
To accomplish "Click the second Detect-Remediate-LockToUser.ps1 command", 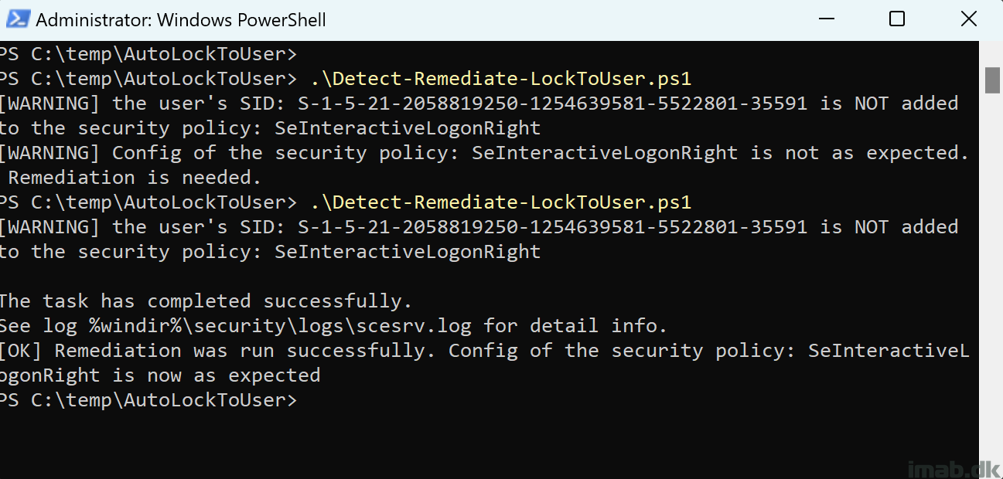I will click(500, 202).
